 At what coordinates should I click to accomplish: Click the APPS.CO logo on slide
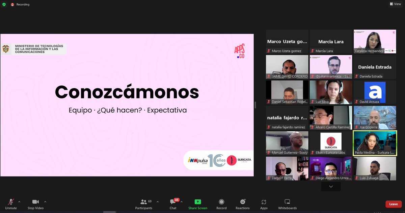pyautogui.click(x=239, y=51)
